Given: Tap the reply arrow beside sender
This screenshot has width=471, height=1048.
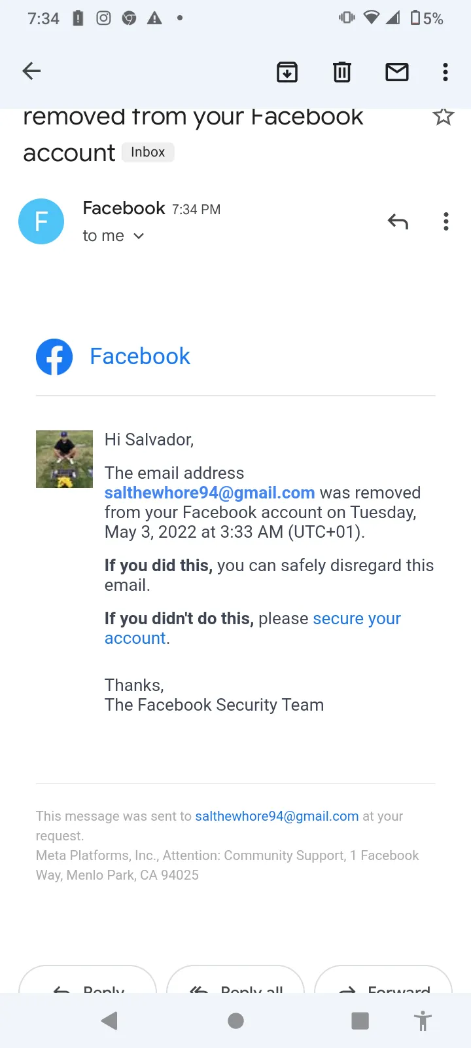Looking at the screenshot, I should [398, 221].
